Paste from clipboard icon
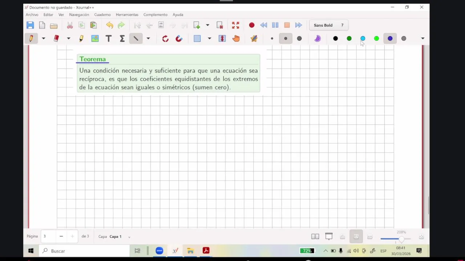 click(x=93, y=25)
